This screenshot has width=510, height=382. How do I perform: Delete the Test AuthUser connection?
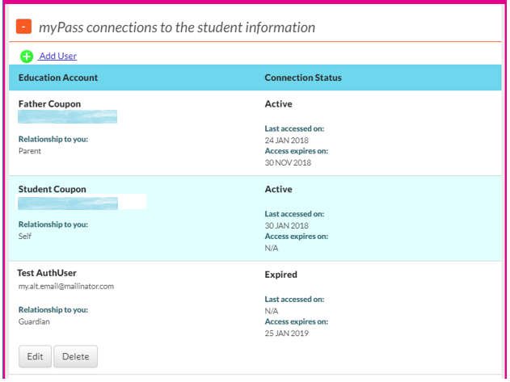pyautogui.click(x=75, y=356)
